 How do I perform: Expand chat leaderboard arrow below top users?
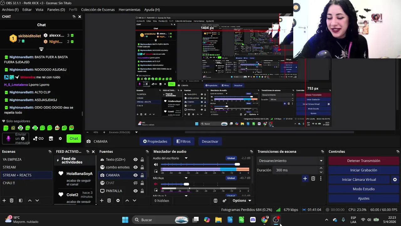point(41,49)
